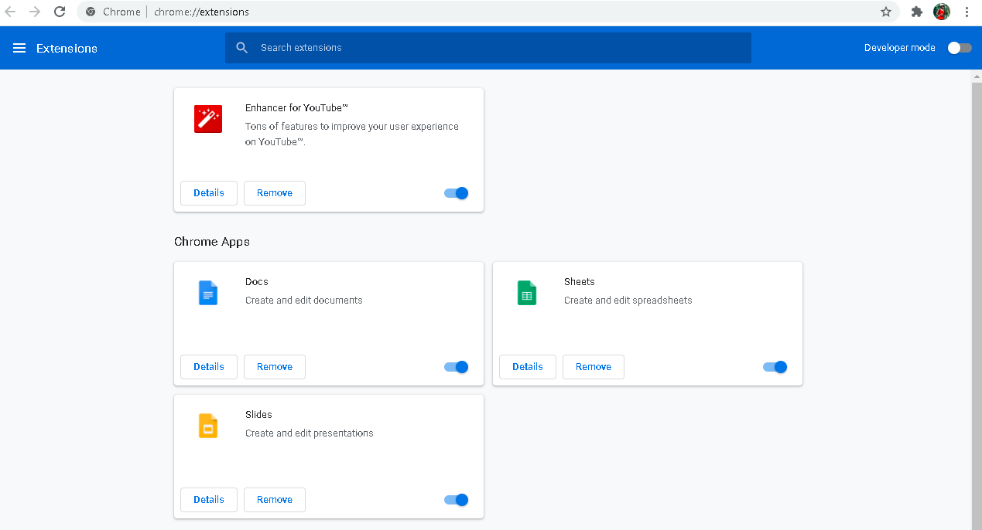The width and height of the screenshot is (982, 530).
Task: Disable the Sheets app toggle
Action: 775,367
